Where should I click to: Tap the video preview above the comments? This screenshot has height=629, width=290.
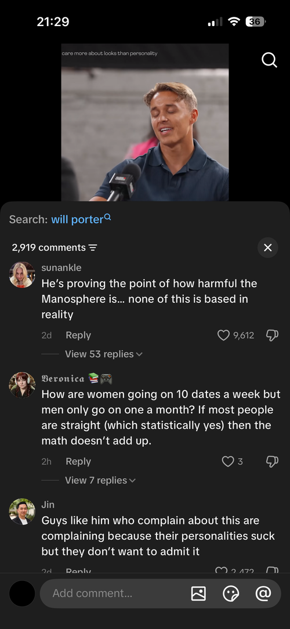[x=145, y=122]
